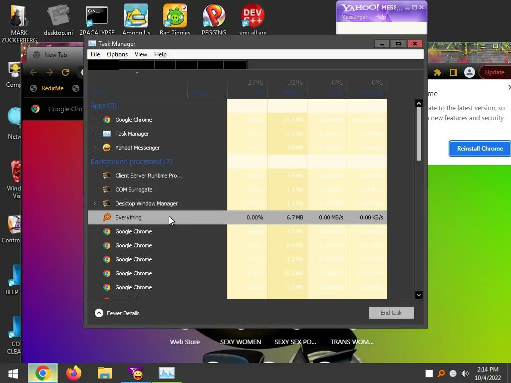The height and width of the screenshot is (383, 511).
Task: Click the Reinstall Chrome button
Action: (x=480, y=149)
